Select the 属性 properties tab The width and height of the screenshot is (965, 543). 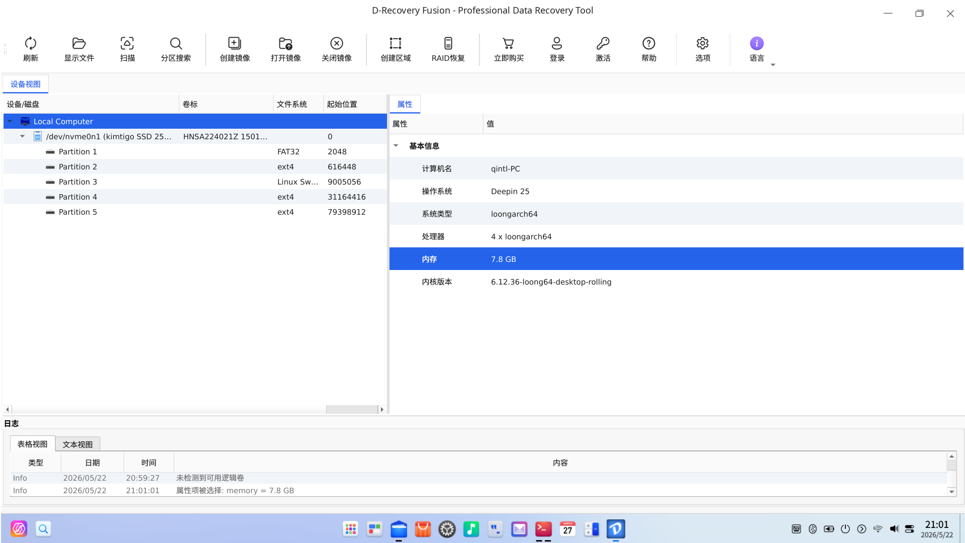click(405, 104)
